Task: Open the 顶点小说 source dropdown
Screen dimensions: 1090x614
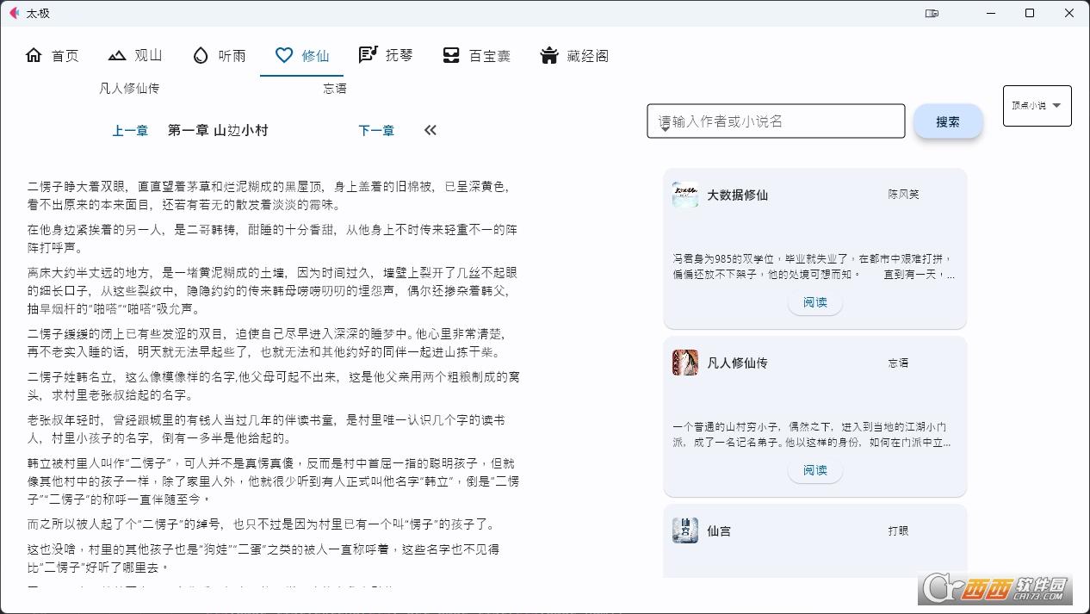Action: [1037, 106]
